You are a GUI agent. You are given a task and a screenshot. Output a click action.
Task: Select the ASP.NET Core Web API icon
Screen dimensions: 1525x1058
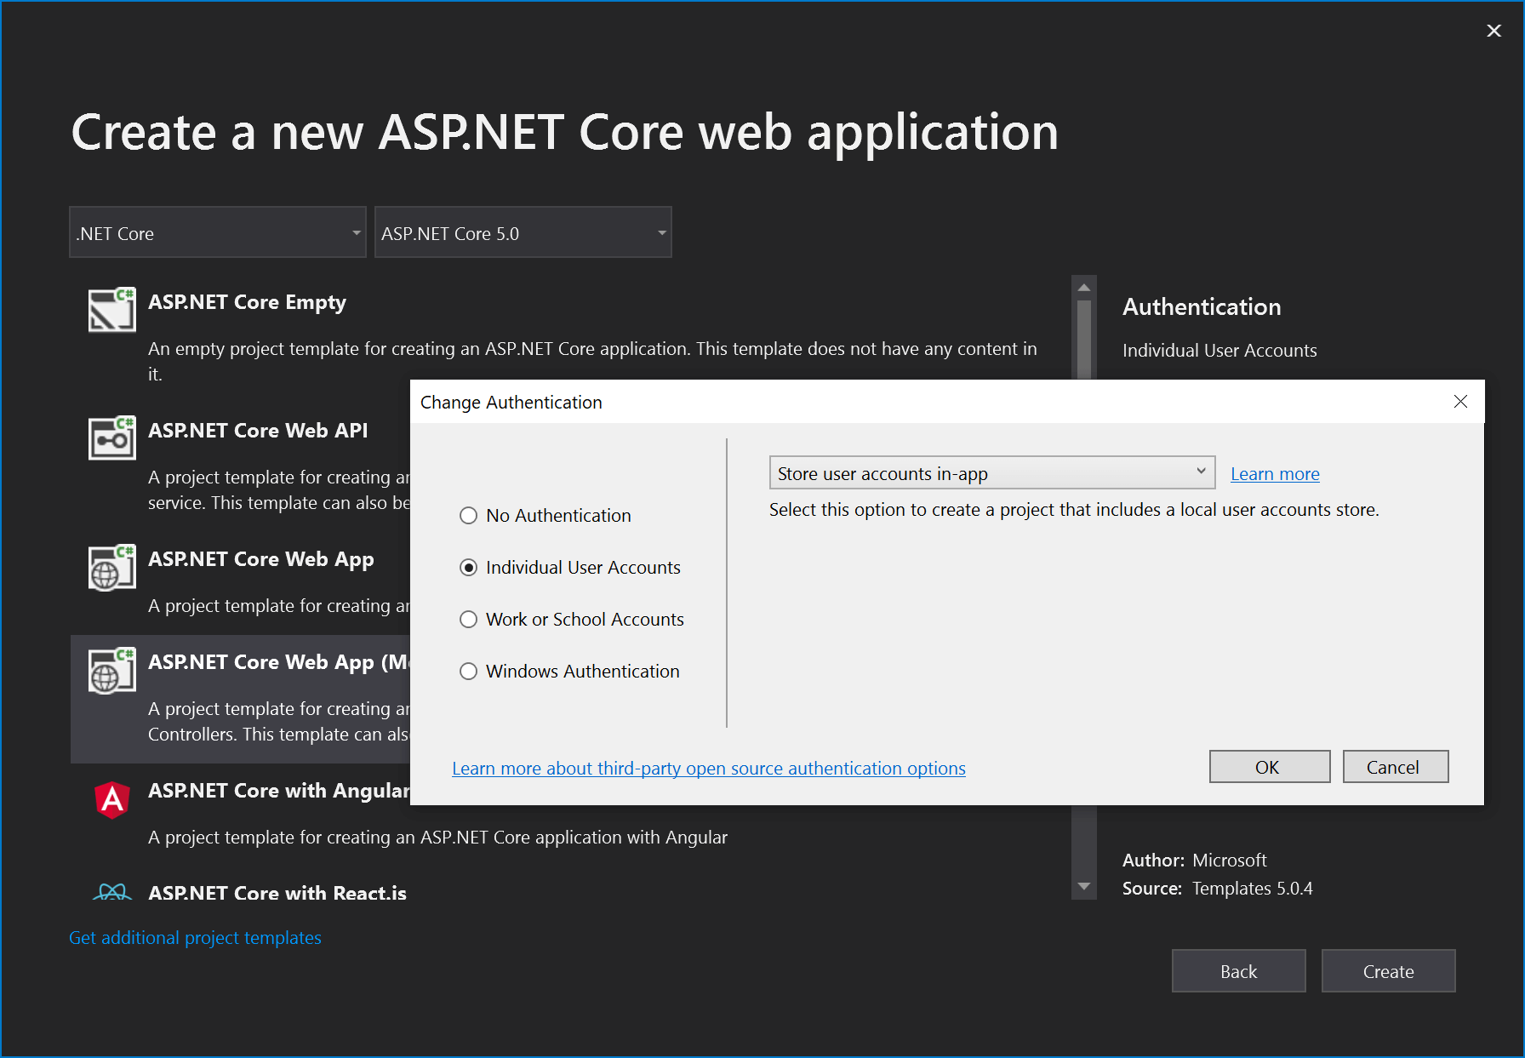[111, 437]
